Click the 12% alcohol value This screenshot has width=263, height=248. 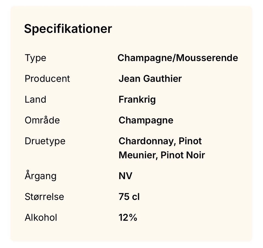point(128,218)
